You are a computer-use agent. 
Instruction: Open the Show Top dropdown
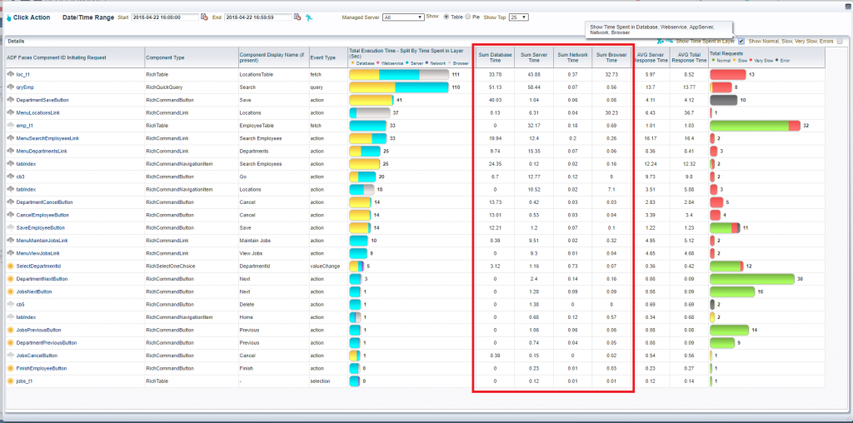pyautogui.click(x=517, y=17)
